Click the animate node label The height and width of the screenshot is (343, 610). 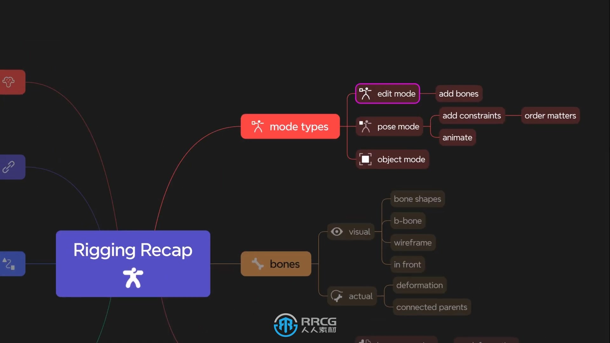pos(457,137)
